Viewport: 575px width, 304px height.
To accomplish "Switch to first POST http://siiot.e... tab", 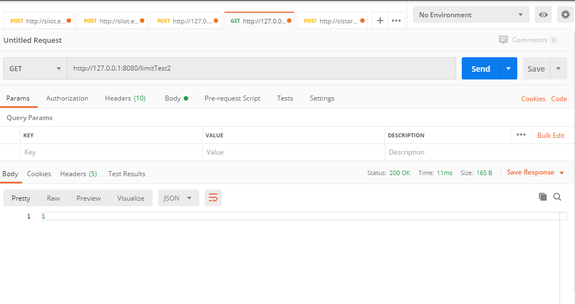I will (39, 21).
